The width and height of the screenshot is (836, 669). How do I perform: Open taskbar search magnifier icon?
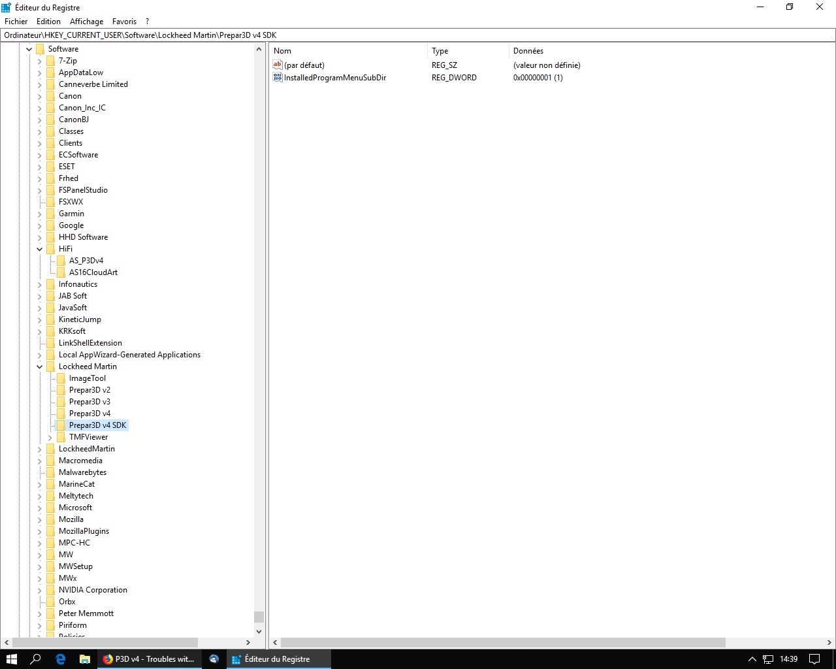36,659
